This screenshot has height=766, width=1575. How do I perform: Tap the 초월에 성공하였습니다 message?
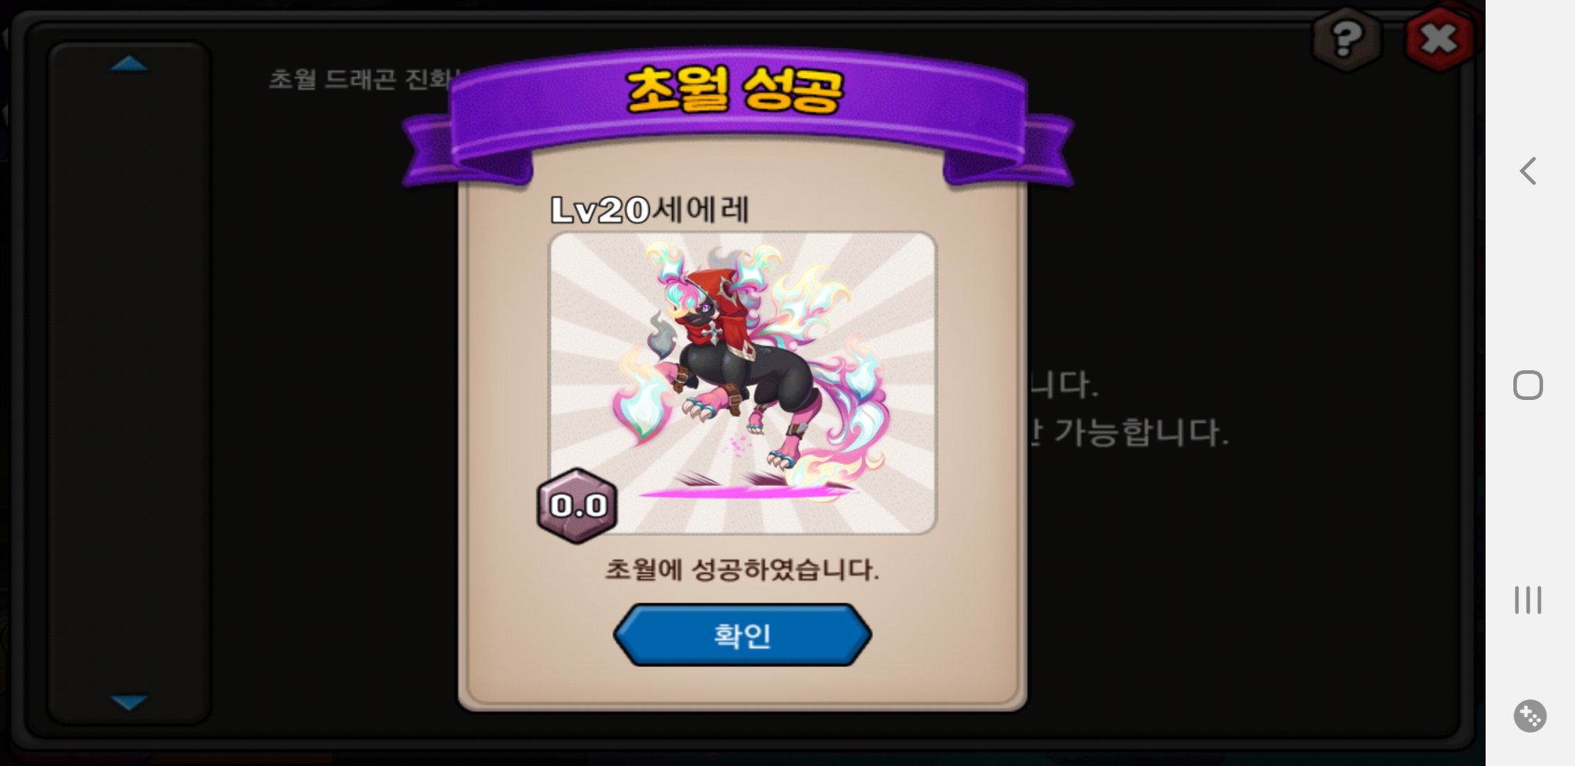tap(742, 570)
